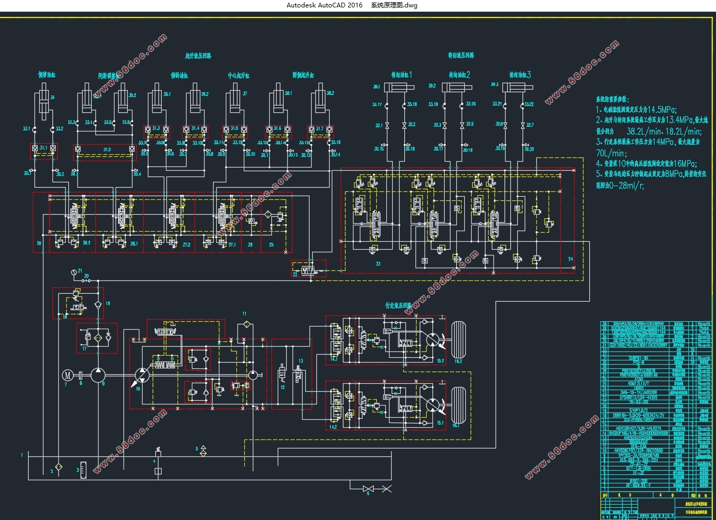Pick the wheel symbol numbered 16.1
The height and width of the screenshot is (520, 716).
coord(458,405)
